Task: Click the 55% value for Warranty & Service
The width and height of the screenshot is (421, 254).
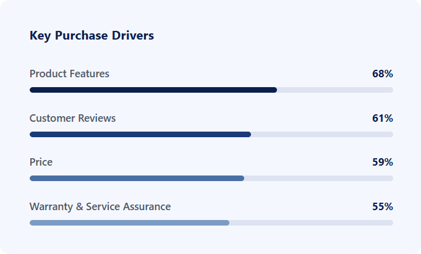Action: click(382, 206)
